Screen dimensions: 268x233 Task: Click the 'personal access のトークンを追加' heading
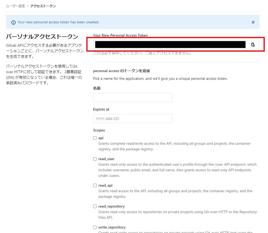click(x=121, y=71)
